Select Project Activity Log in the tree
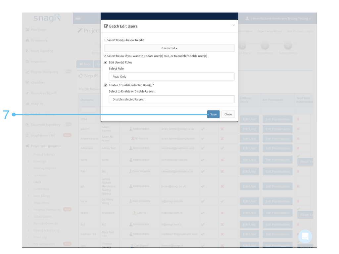Screen dimensions: 339x254 pos(46,230)
